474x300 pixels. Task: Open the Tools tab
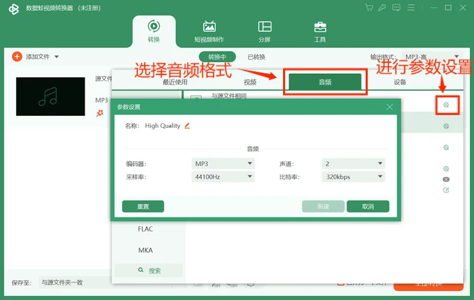[x=320, y=32]
